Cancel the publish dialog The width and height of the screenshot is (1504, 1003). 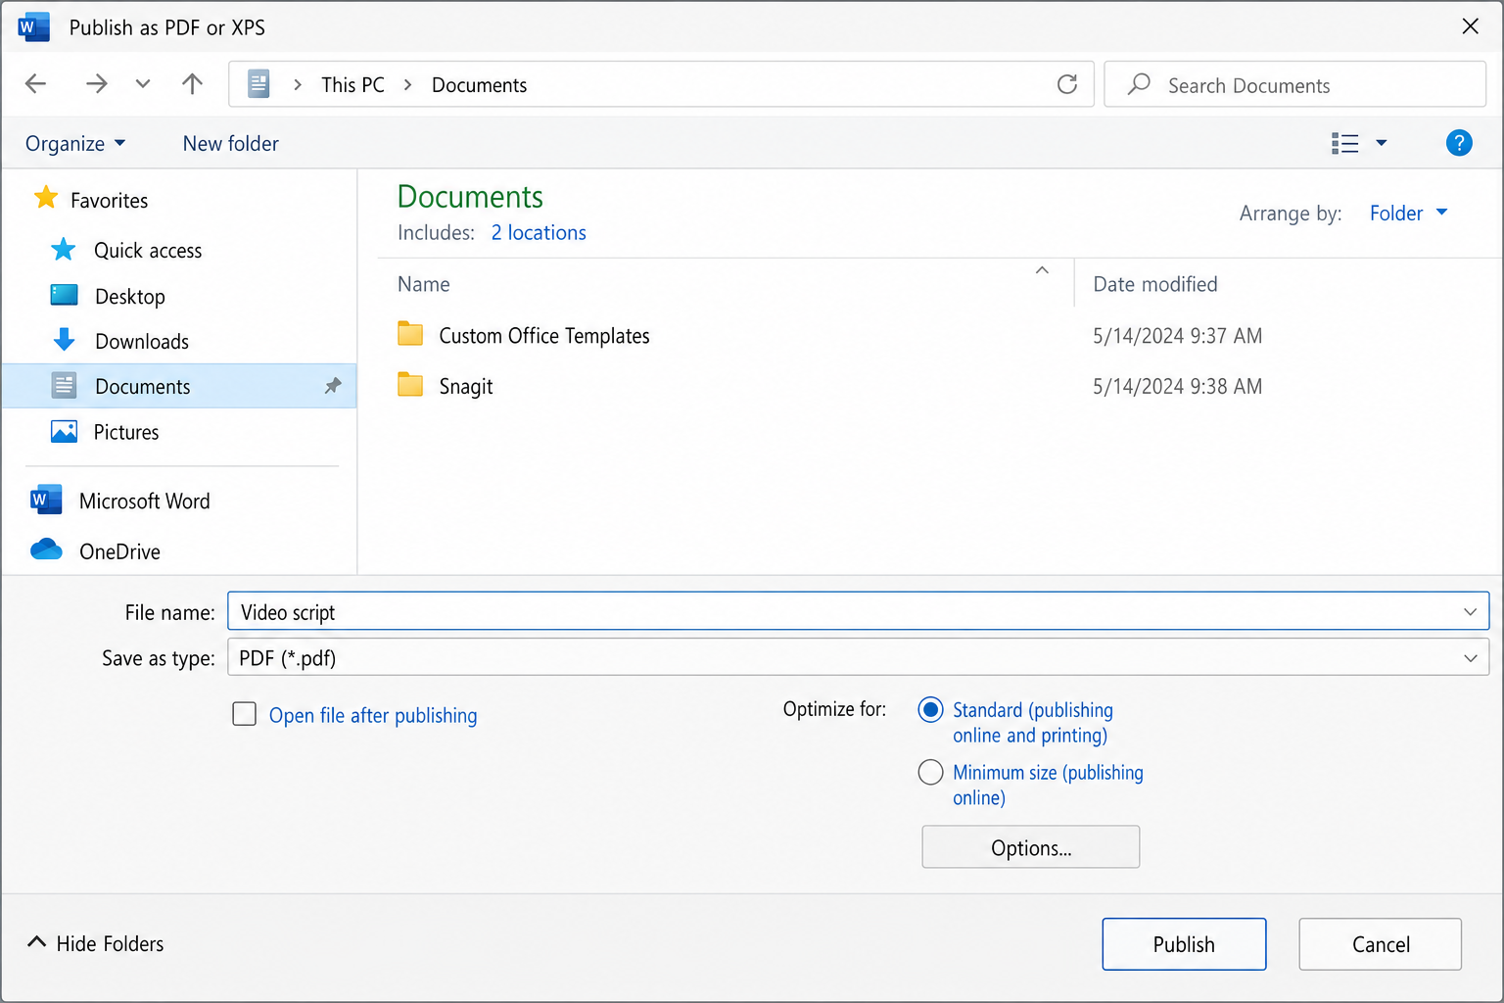click(x=1381, y=944)
